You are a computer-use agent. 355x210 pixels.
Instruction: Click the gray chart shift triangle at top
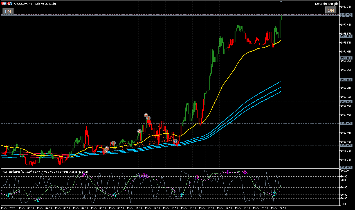(281, 2)
